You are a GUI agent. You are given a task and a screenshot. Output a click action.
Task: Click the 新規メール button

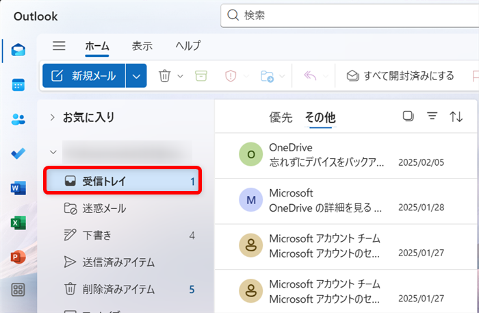click(x=84, y=76)
